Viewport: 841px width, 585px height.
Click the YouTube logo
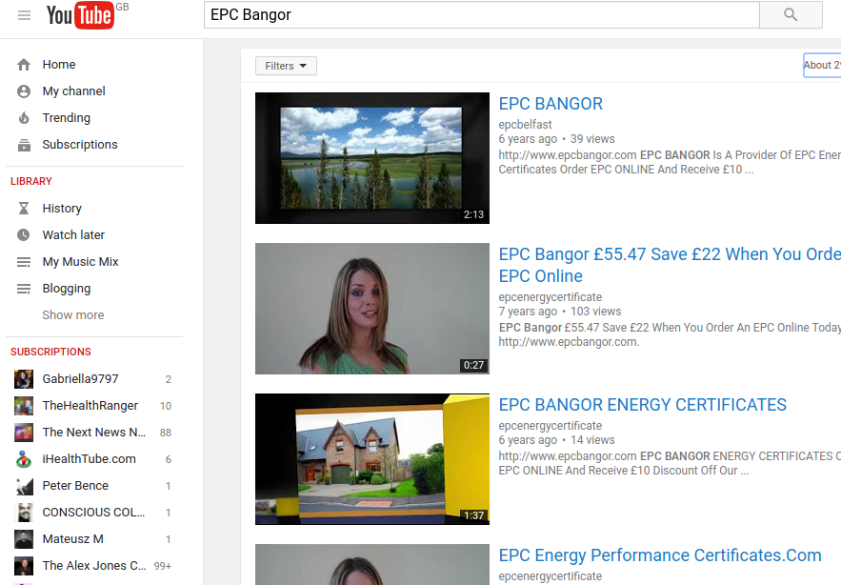tap(80, 15)
